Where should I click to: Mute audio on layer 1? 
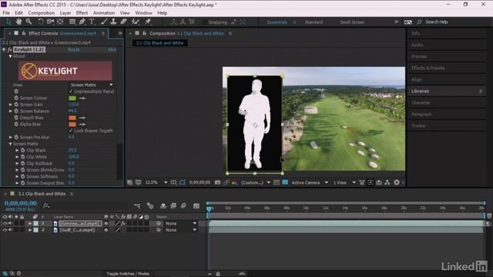tap(10, 223)
